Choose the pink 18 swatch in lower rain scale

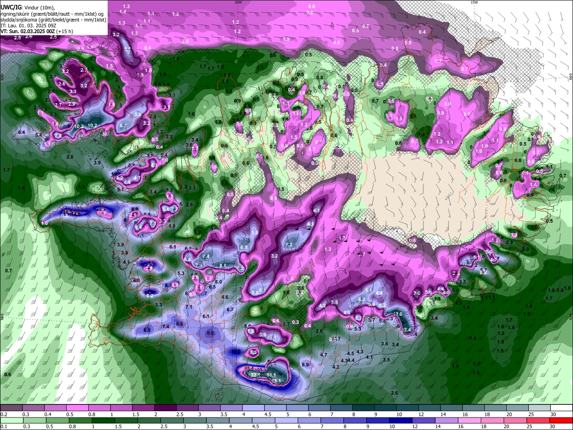(493, 420)
